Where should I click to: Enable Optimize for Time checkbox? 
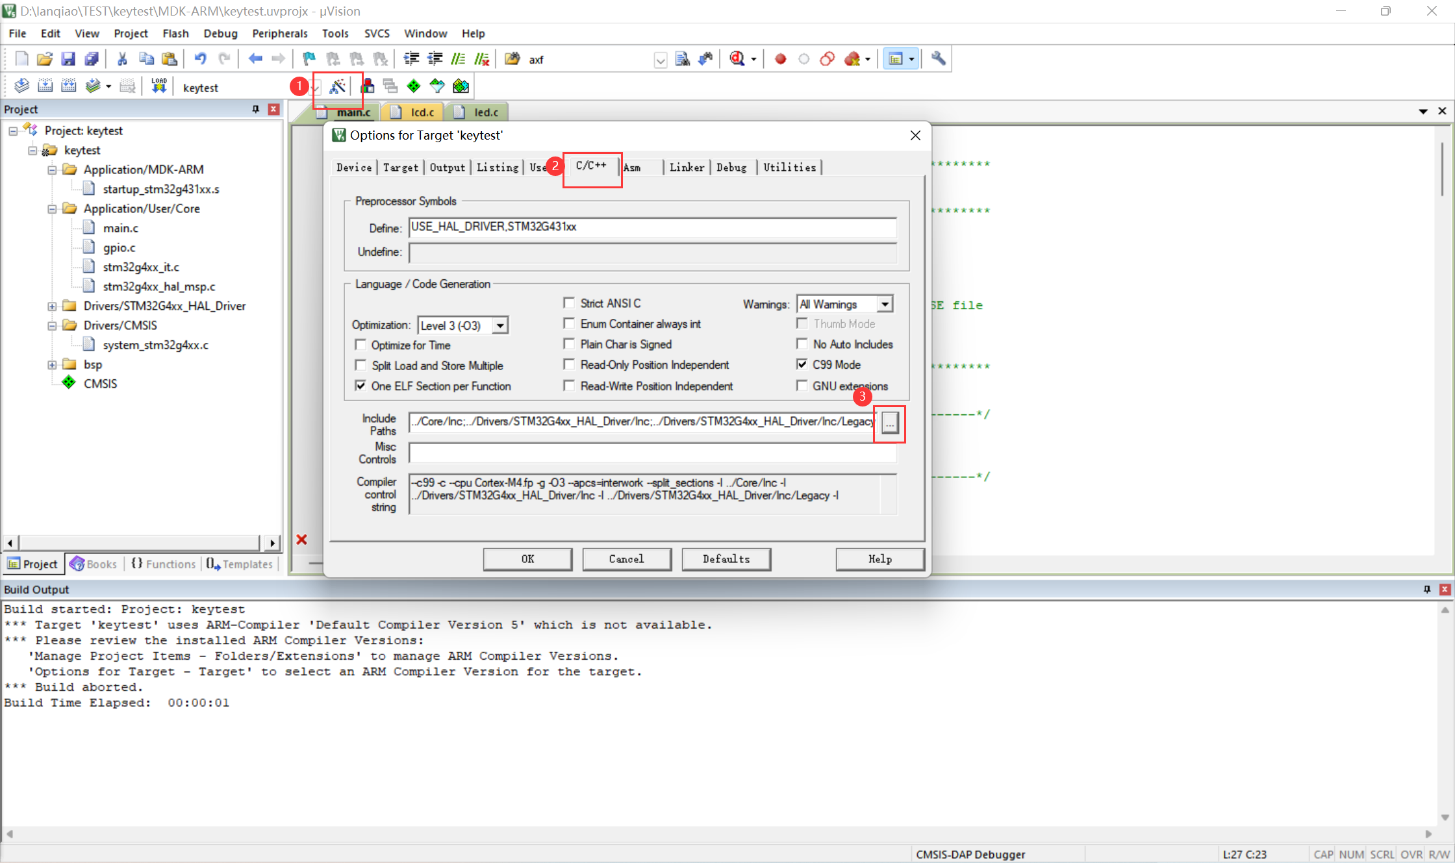tap(361, 345)
